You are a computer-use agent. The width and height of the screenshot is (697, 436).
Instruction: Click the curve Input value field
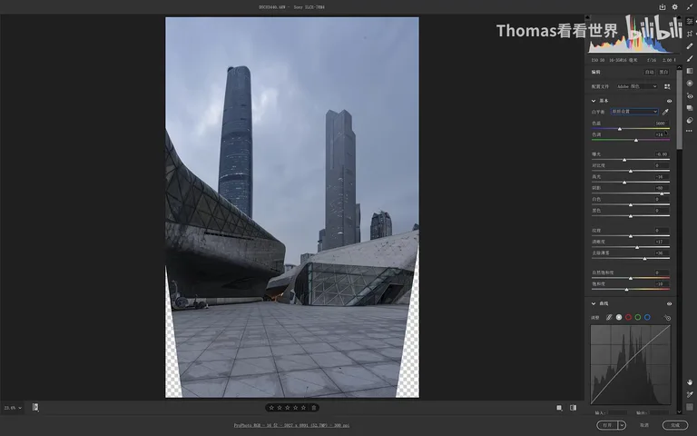coord(617,413)
